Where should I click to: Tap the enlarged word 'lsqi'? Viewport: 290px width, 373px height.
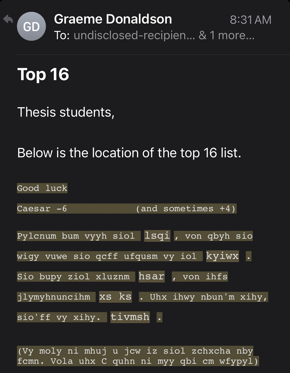tap(157, 236)
